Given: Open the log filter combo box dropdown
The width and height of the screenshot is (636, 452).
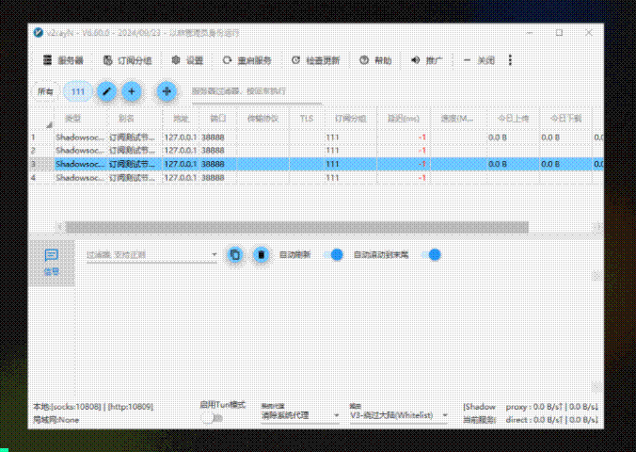Looking at the screenshot, I should [215, 254].
